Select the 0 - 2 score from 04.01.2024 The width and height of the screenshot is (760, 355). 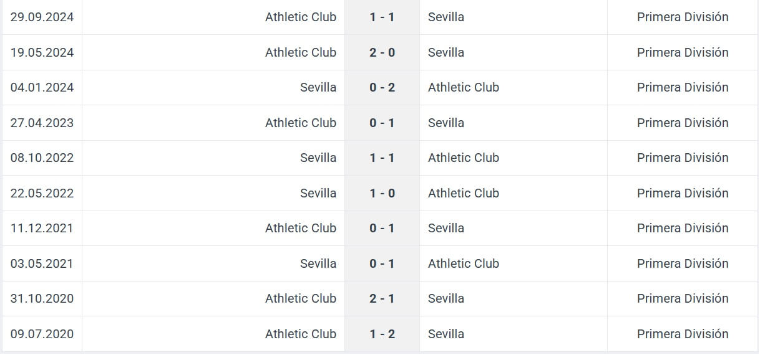point(382,87)
